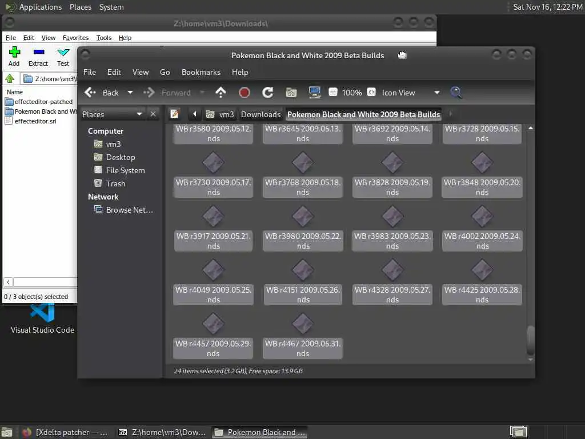
Task: Select WB r4151 2009.05.26.nds file icon
Action: click(x=303, y=270)
